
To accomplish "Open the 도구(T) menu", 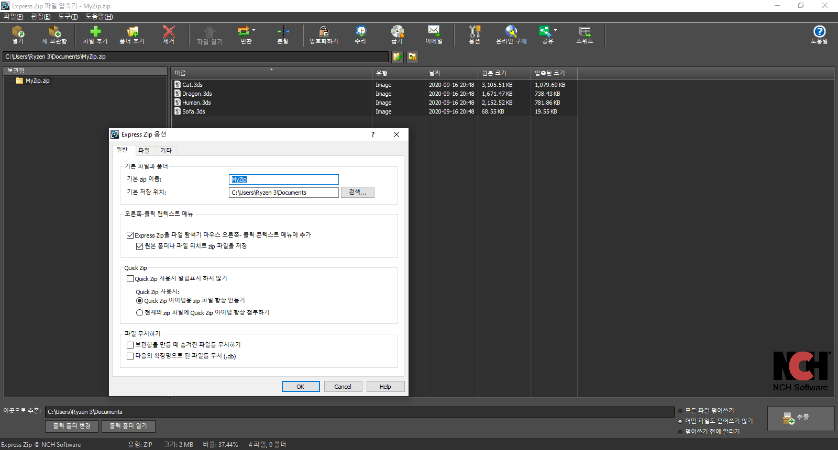I will 68,17.
